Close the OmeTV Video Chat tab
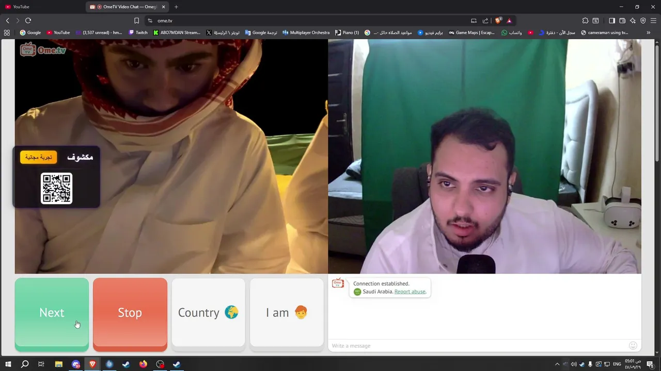 pyautogui.click(x=164, y=7)
